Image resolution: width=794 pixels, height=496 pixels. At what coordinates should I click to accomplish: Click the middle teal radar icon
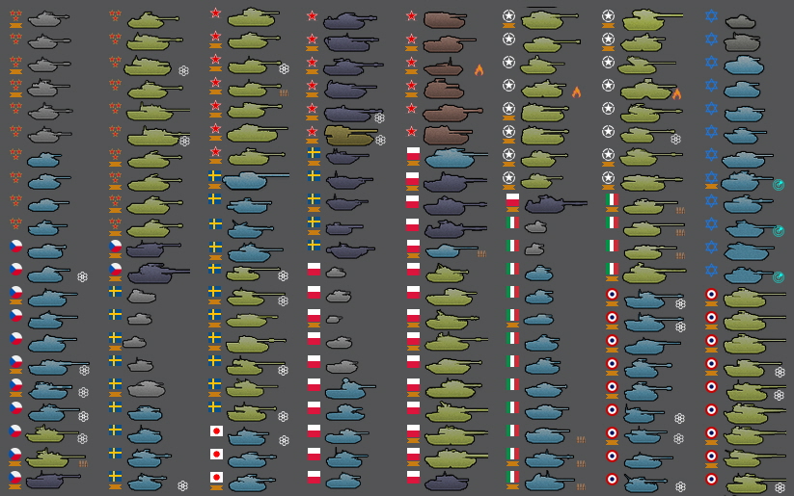coord(779,231)
